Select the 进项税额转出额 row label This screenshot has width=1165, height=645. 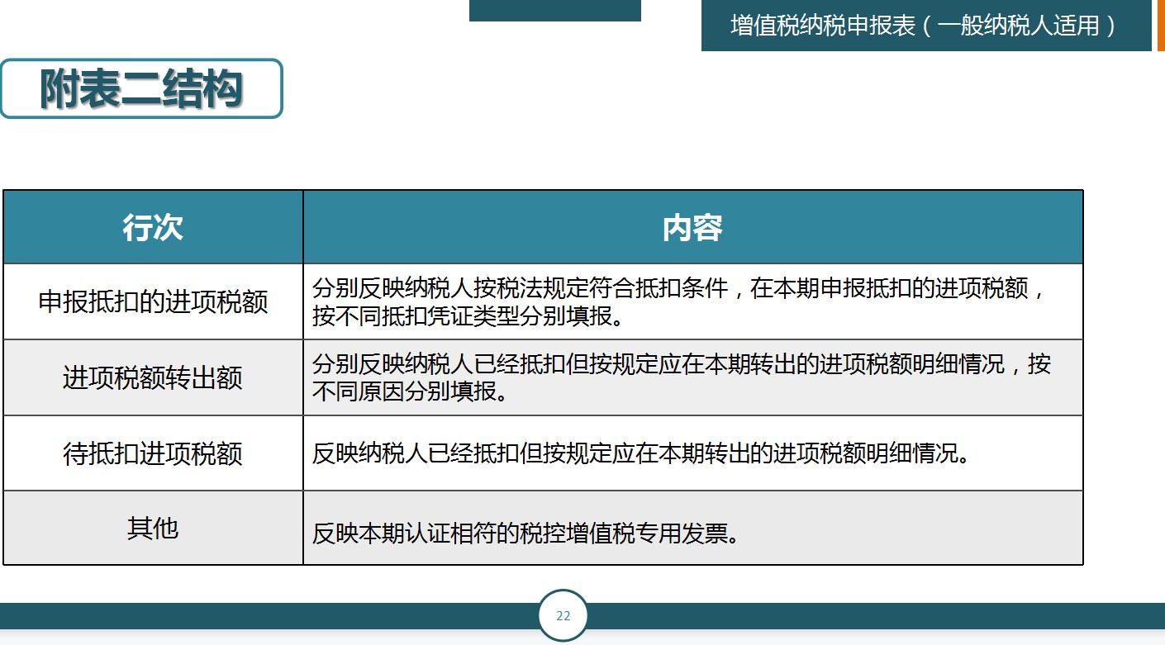pos(153,377)
